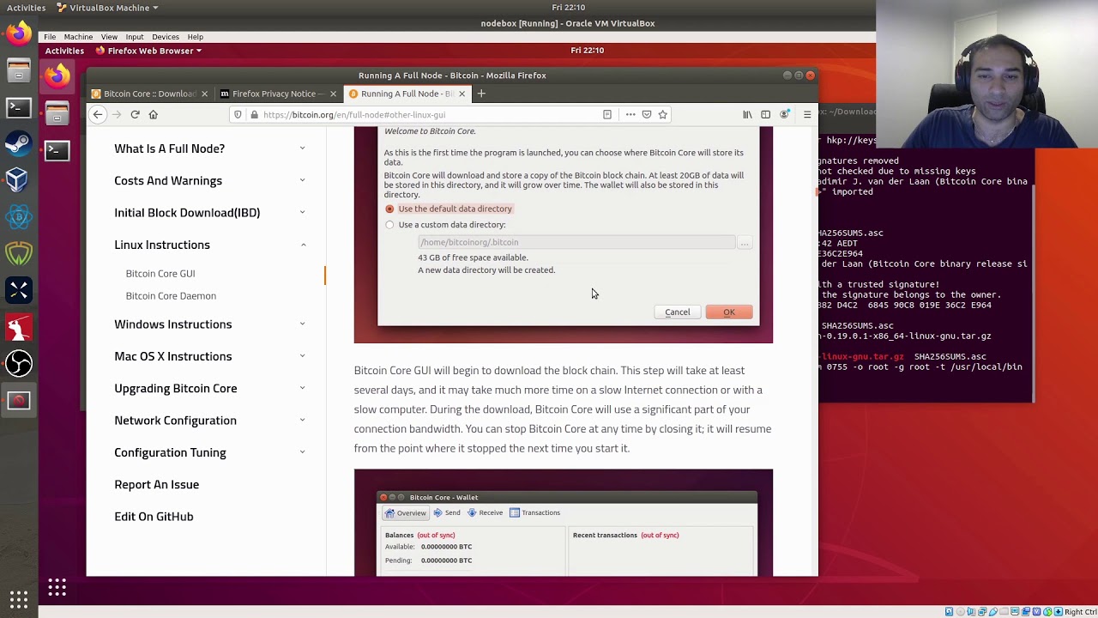This screenshot has height=618, width=1098.
Task: Open VirtualBox File menu
Action: click(50, 37)
